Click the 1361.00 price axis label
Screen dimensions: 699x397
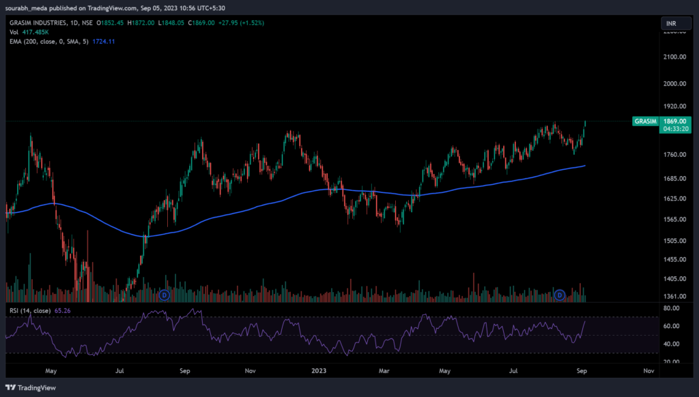(675, 296)
